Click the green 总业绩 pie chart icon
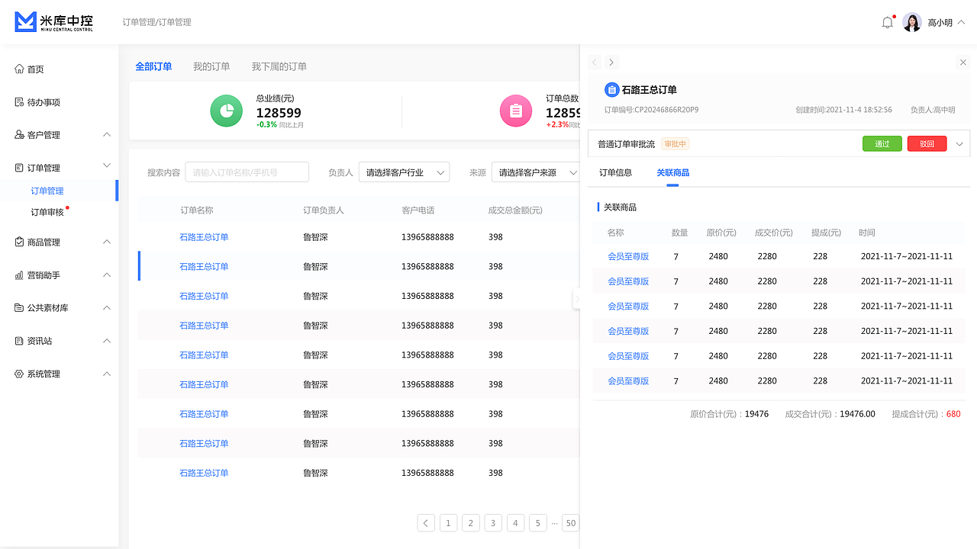977x549 pixels. click(227, 111)
